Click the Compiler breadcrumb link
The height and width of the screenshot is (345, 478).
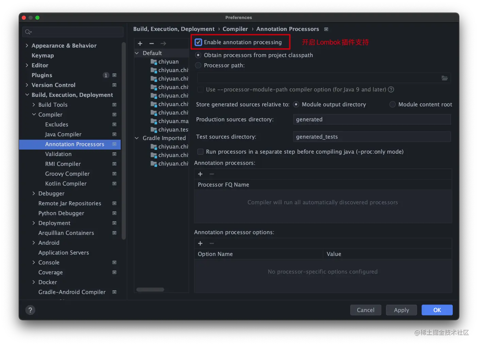[235, 29]
